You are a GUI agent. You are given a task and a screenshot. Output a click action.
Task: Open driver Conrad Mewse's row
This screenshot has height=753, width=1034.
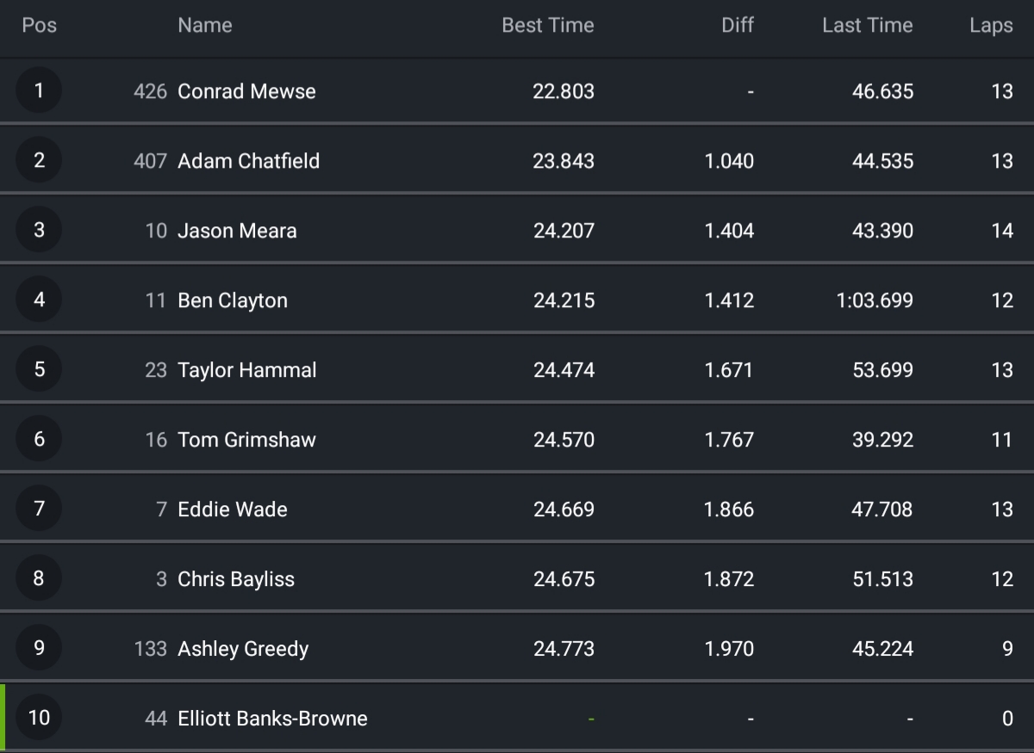246,91
